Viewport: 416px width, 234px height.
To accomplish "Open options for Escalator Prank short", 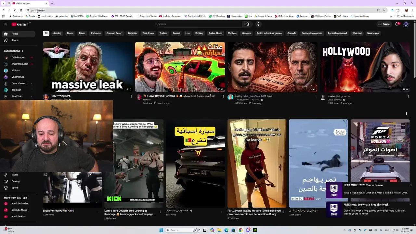I will coord(99,212).
